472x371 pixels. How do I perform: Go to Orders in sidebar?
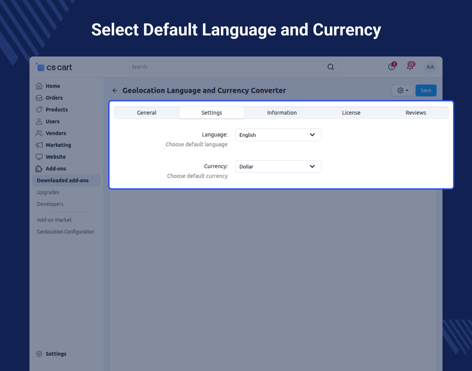pyautogui.click(x=54, y=98)
